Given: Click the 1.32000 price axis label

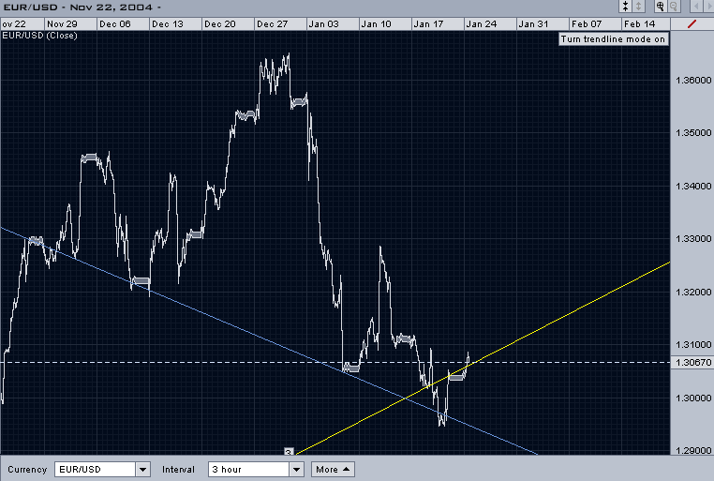Looking at the screenshot, I should 693,292.
